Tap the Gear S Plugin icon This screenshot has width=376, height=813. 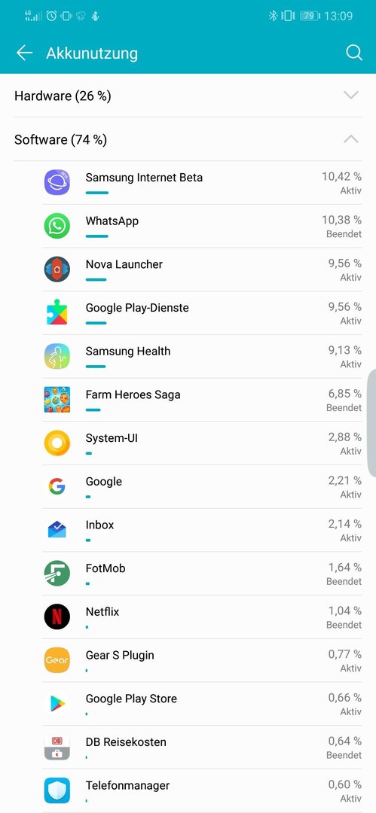[x=57, y=660]
